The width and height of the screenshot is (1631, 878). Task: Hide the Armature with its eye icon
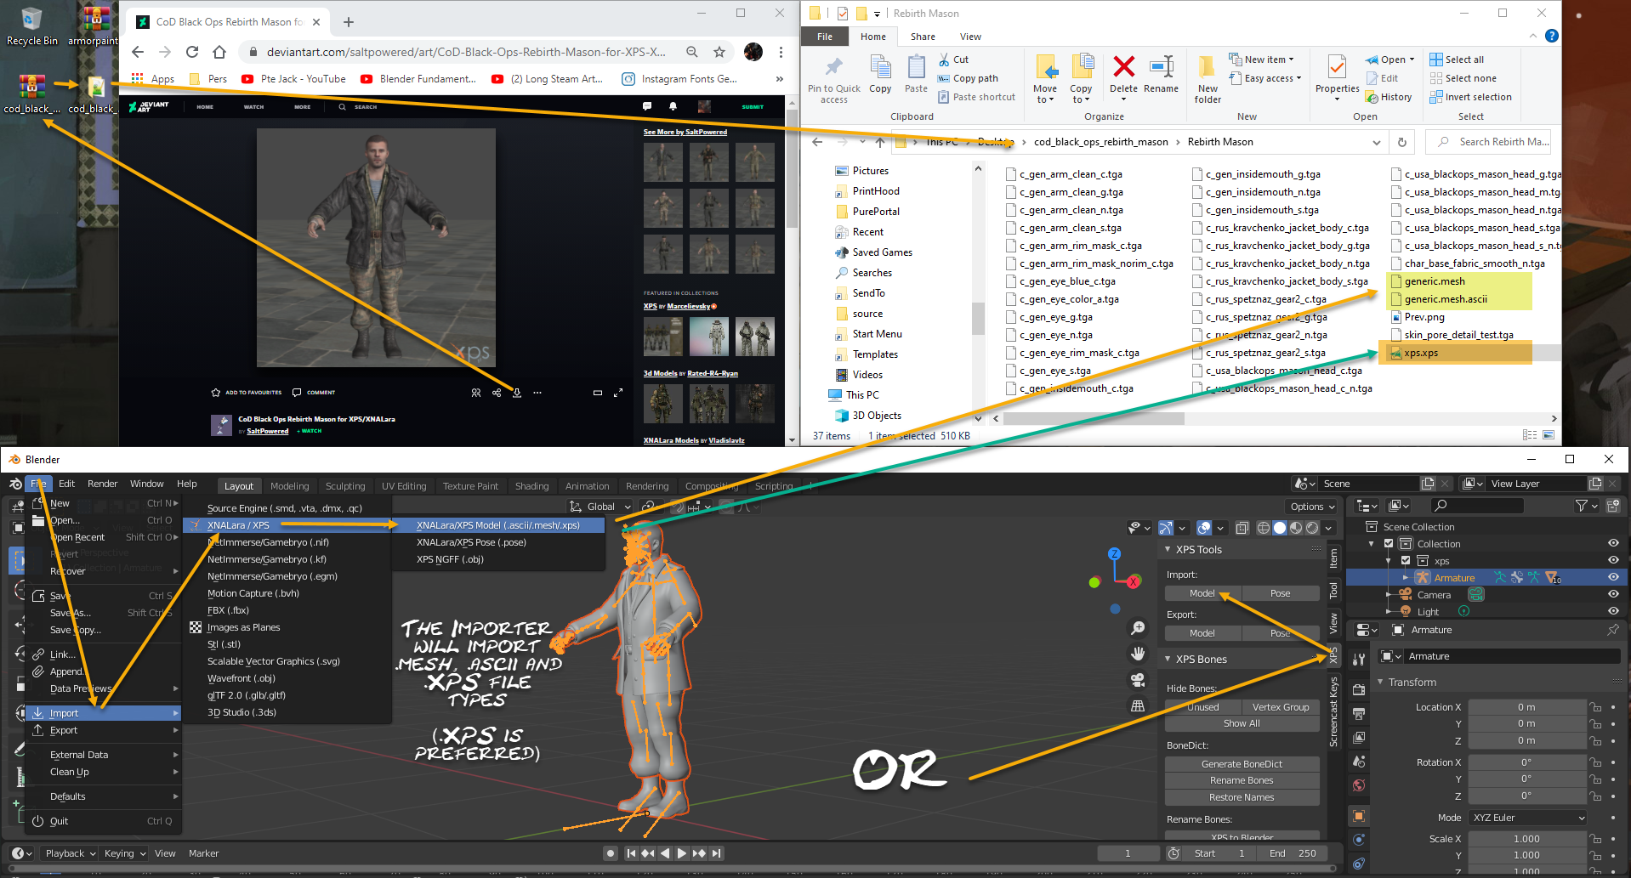pyautogui.click(x=1613, y=577)
